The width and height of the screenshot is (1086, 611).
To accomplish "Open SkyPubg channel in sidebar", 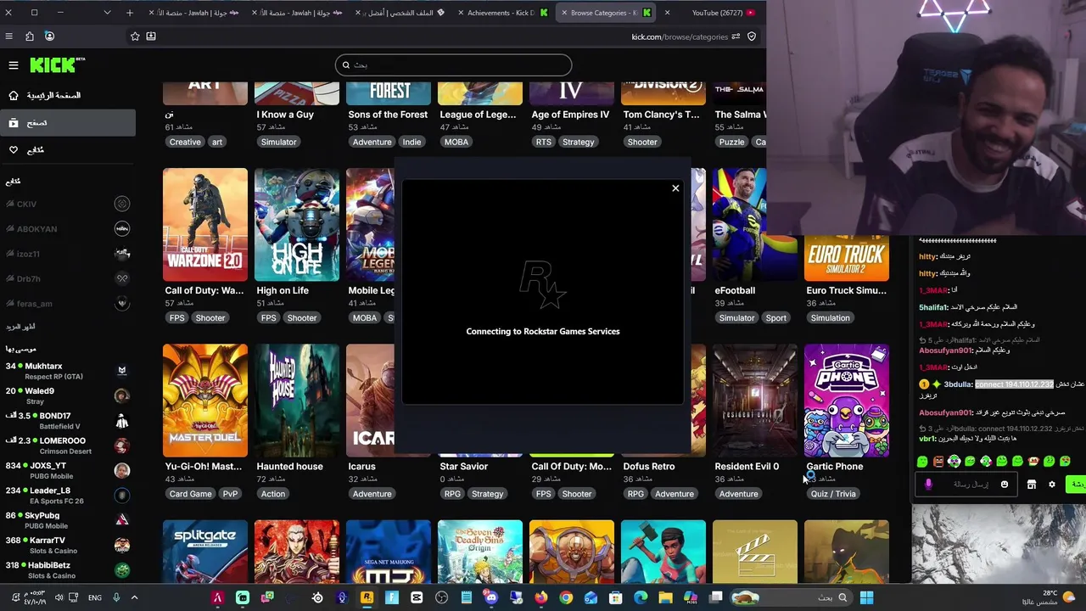I will pyautogui.click(x=68, y=520).
